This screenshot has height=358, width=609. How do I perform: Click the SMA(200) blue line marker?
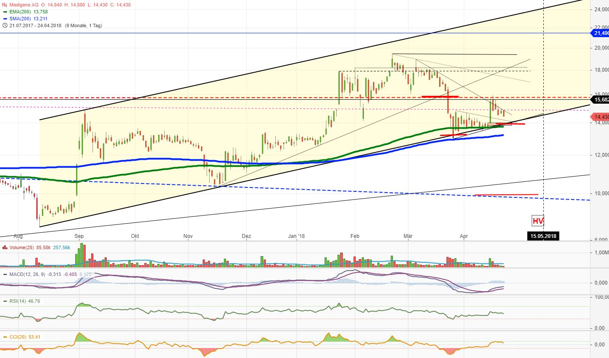[6, 19]
